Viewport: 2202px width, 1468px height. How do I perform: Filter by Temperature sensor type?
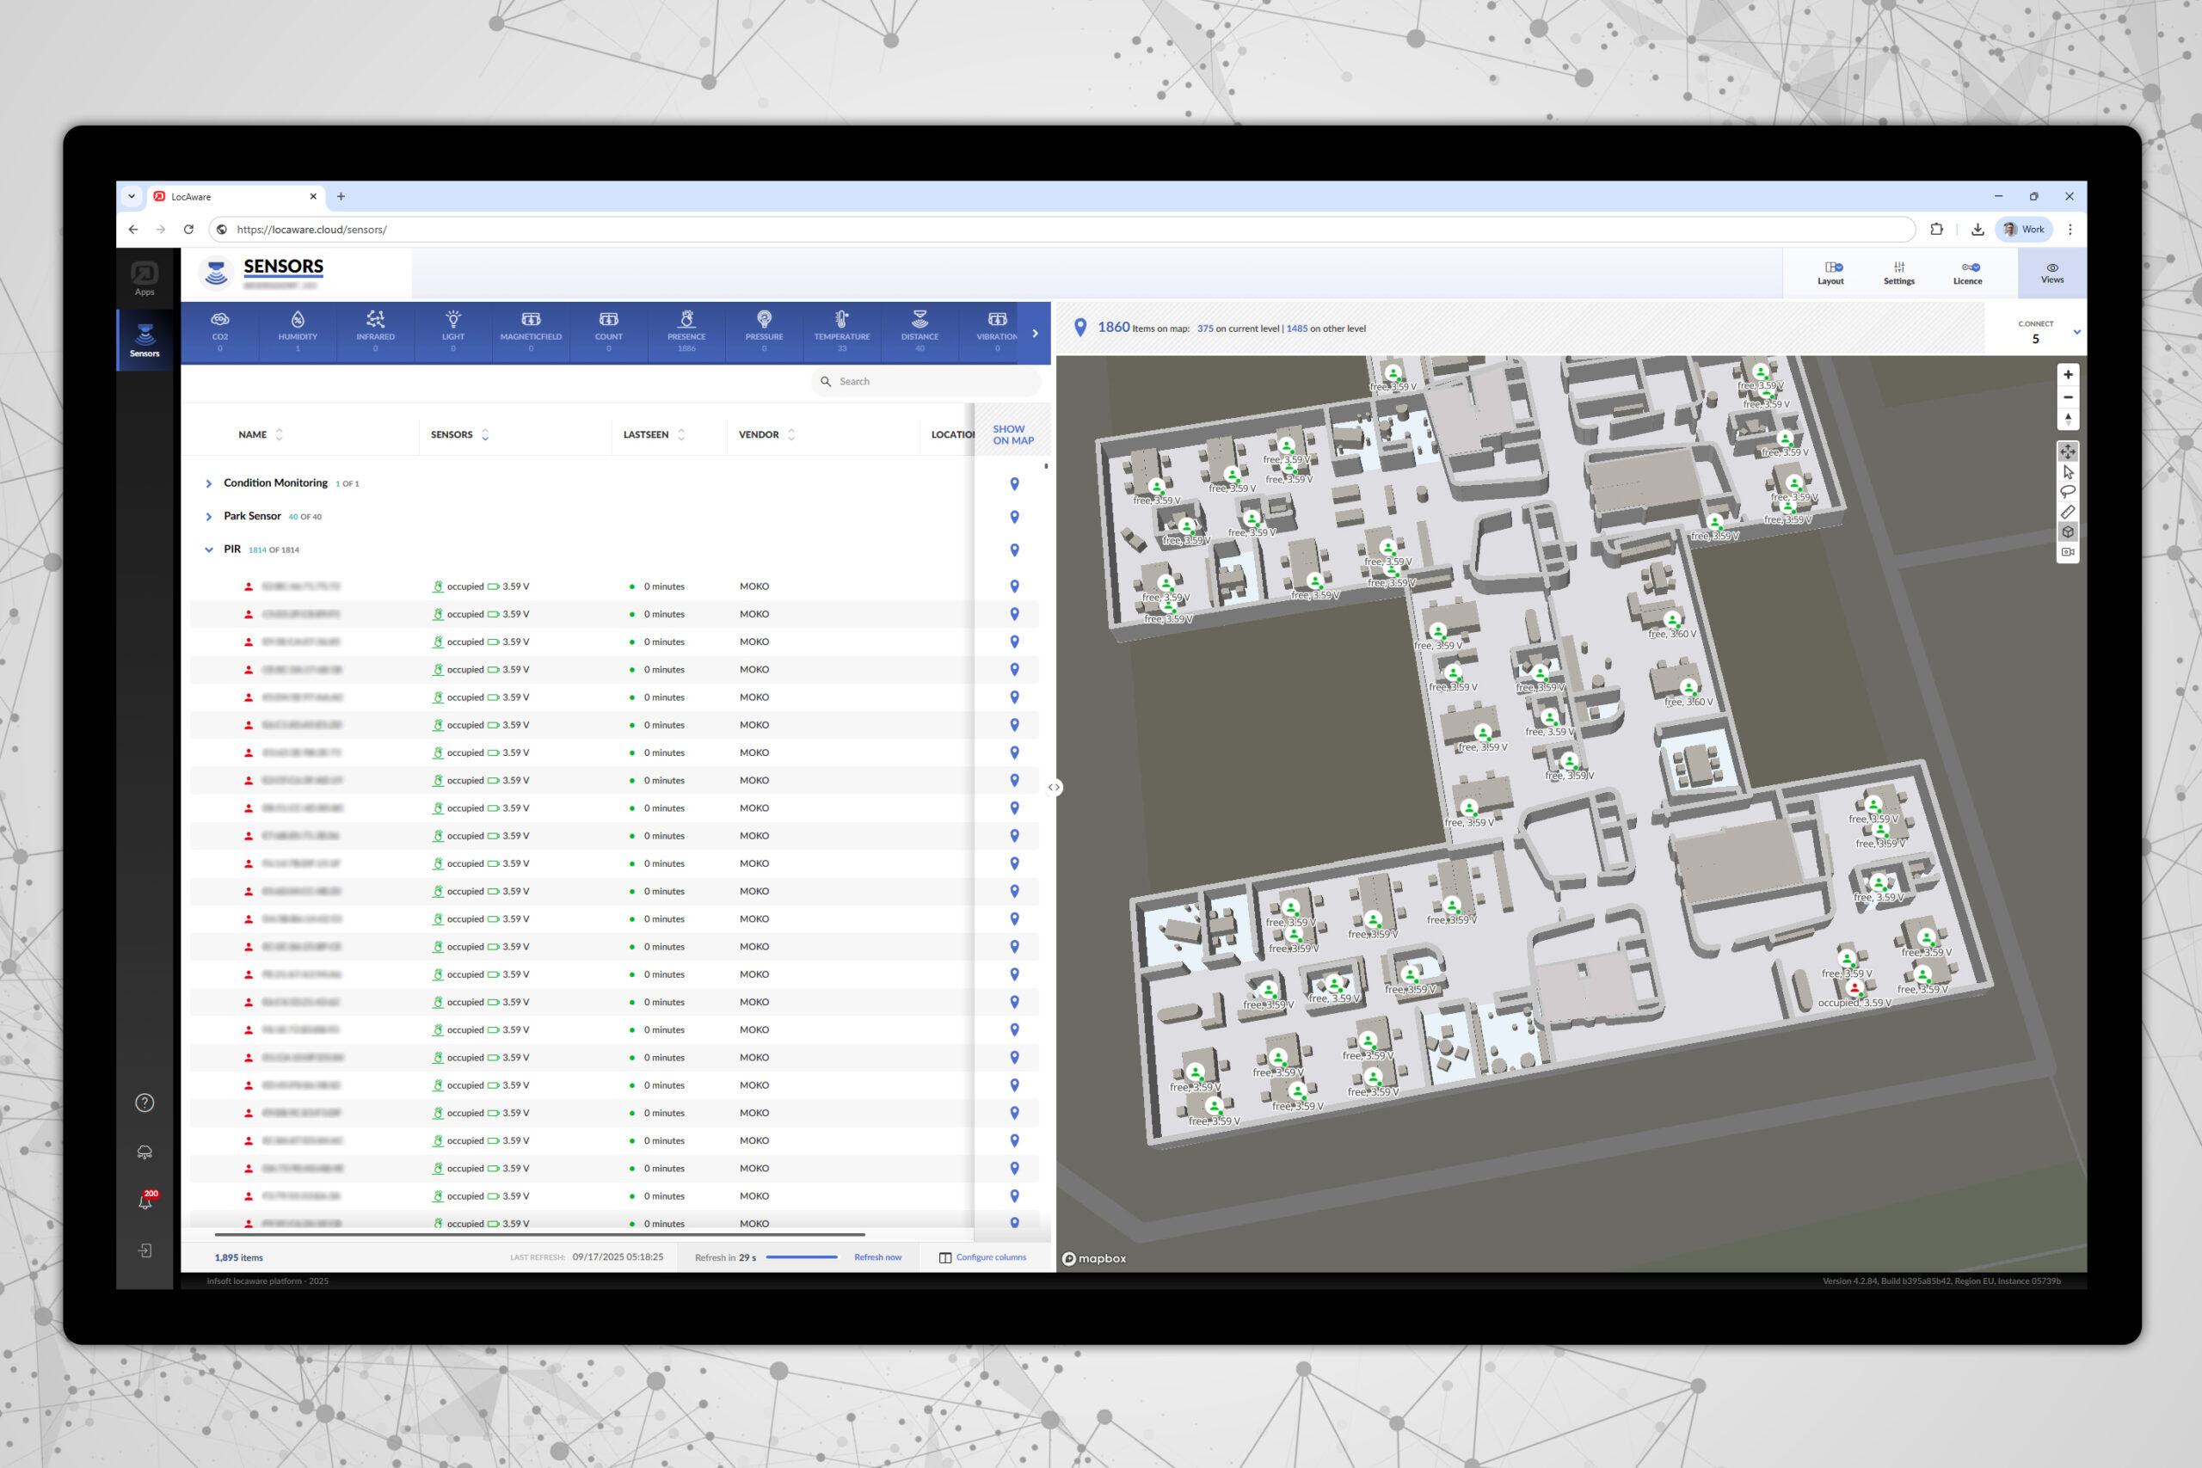pos(840,331)
